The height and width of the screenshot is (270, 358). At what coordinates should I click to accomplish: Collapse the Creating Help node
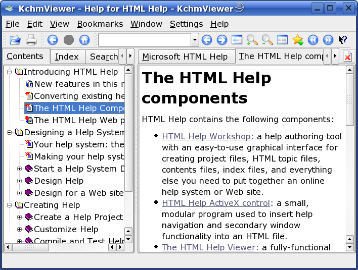click(10, 205)
